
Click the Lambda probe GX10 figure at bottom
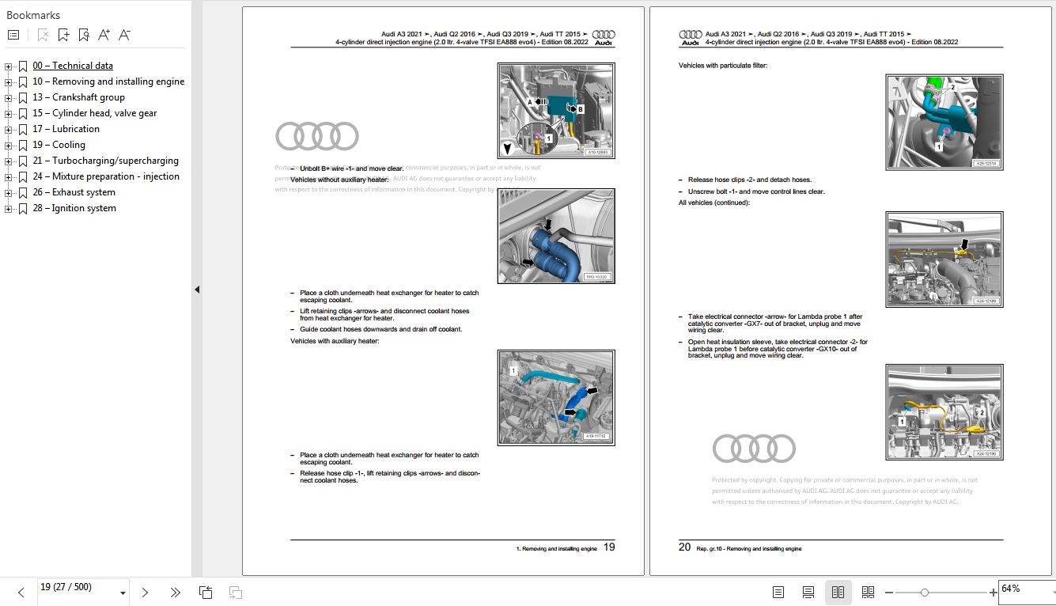(944, 412)
